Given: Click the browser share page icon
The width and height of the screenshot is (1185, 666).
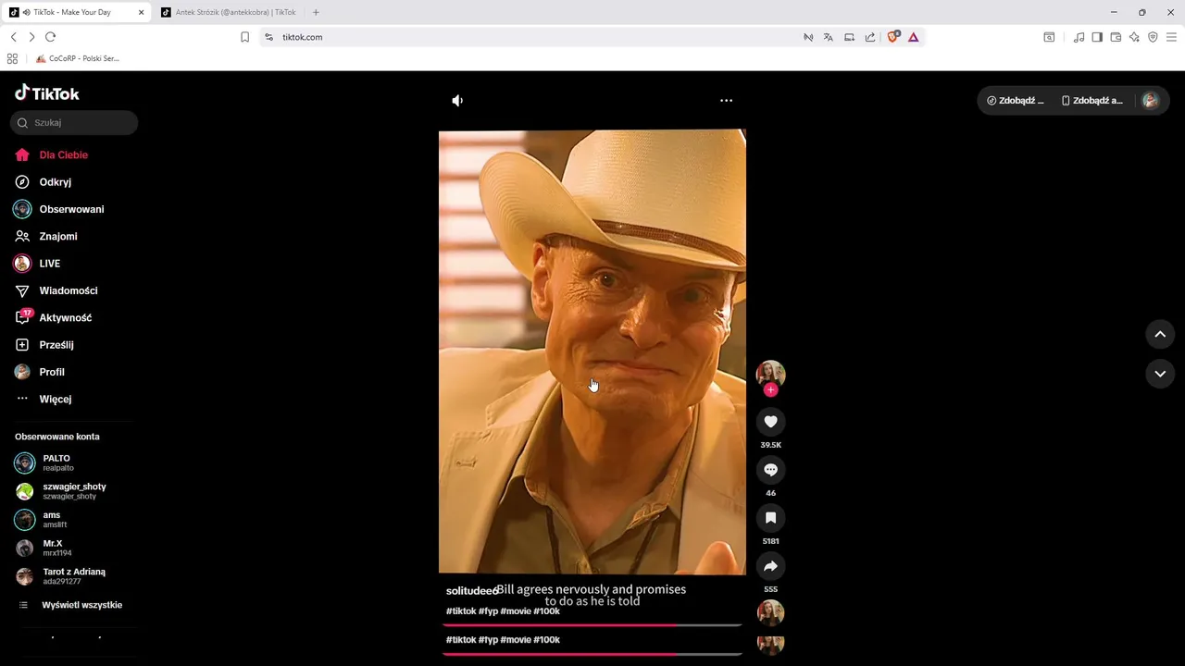Looking at the screenshot, I should 870,37.
